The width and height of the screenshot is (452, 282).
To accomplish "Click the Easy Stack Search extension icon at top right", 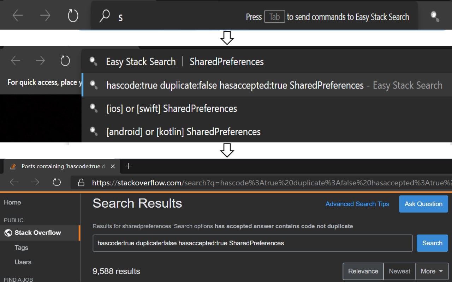I will coord(435,16).
